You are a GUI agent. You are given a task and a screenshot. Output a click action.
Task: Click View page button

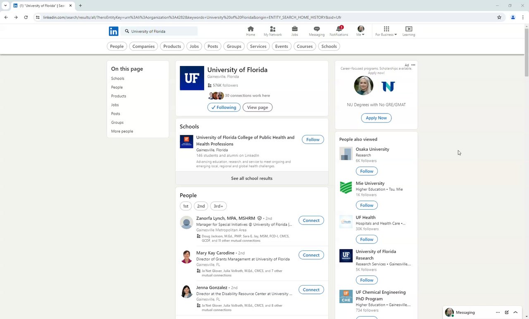[257, 107]
